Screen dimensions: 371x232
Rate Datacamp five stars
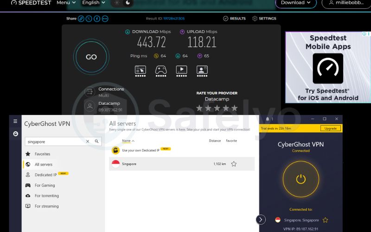pos(235,108)
